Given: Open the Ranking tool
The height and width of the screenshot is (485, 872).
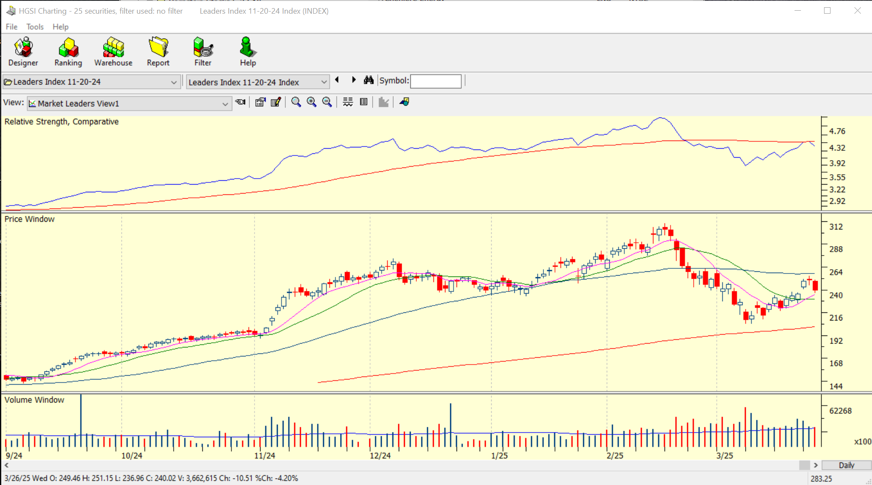Looking at the screenshot, I should tap(68, 52).
